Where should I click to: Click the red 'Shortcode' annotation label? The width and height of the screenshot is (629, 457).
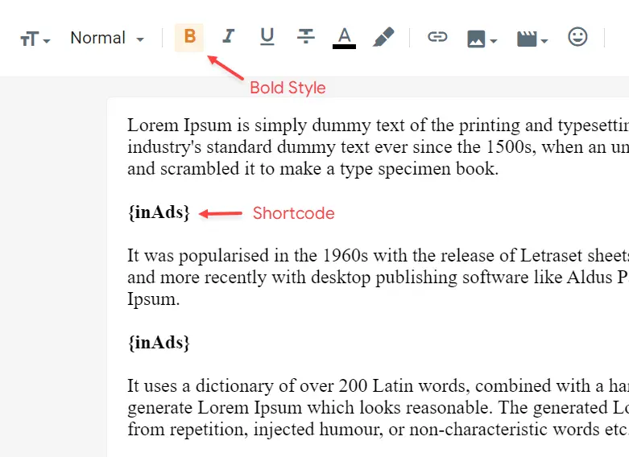pos(293,213)
